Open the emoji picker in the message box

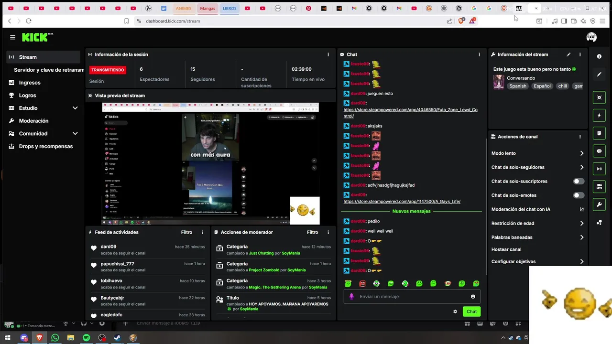pos(473,297)
